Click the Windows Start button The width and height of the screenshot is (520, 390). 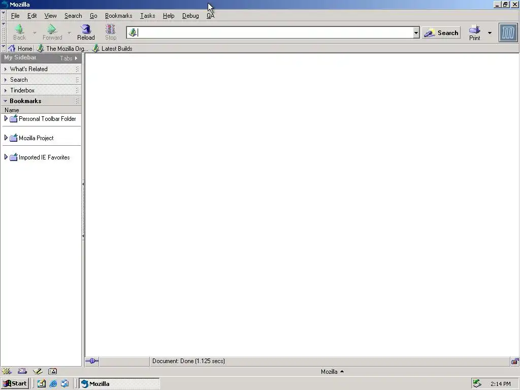click(x=15, y=384)
